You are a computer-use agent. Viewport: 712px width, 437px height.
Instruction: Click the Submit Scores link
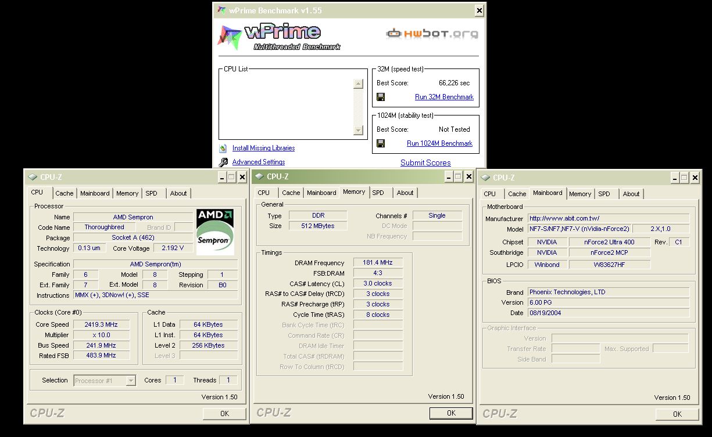click(x=425, y=163)
